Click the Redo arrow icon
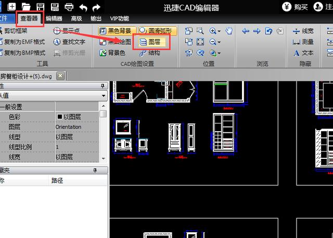Screen dimensions: 333x238 [x=96, y=8]
